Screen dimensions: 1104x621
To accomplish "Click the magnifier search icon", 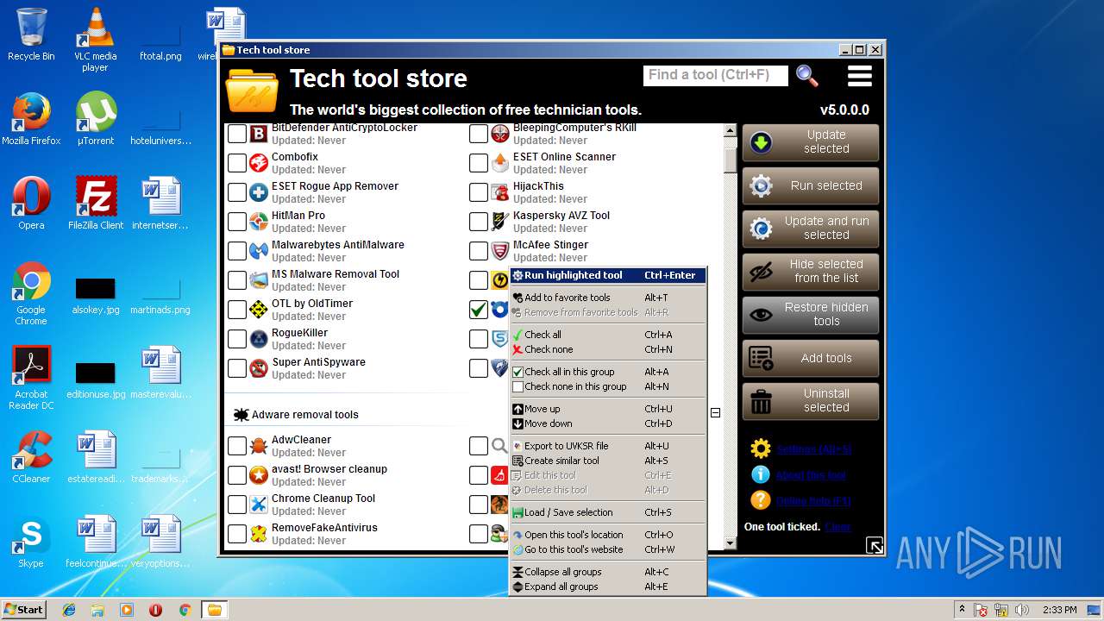I will [x=807, y=76].
